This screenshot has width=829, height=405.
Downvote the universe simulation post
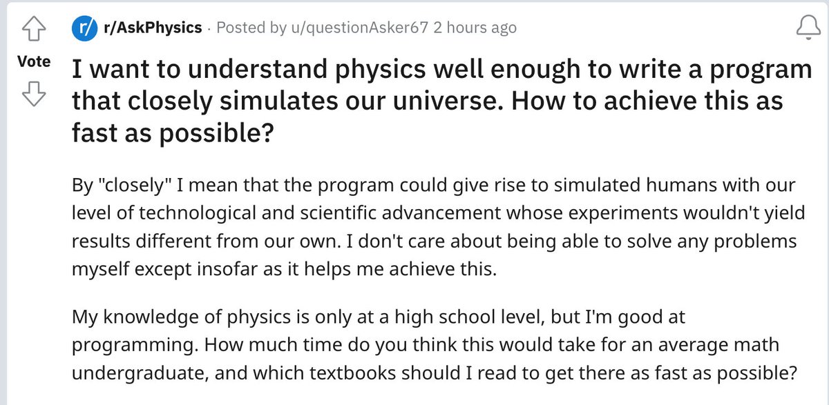[34, 94]
